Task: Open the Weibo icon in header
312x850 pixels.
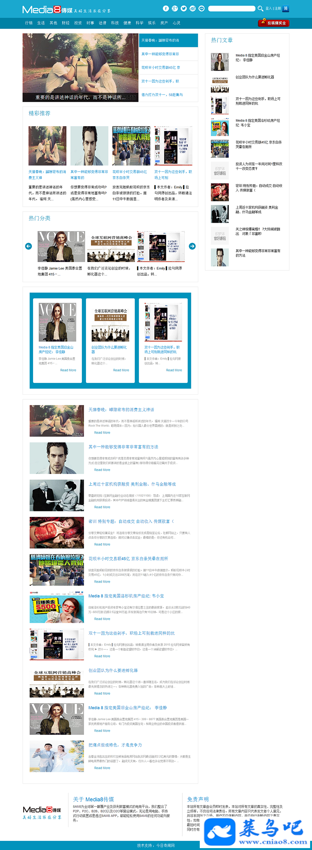Action: pyautogui.click(x=193, y=8)
